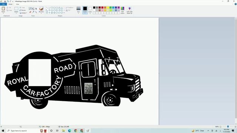Screen dimensions: 237x133
Task: Click the Brushes tool icon
Action: (x=41, y=8)
